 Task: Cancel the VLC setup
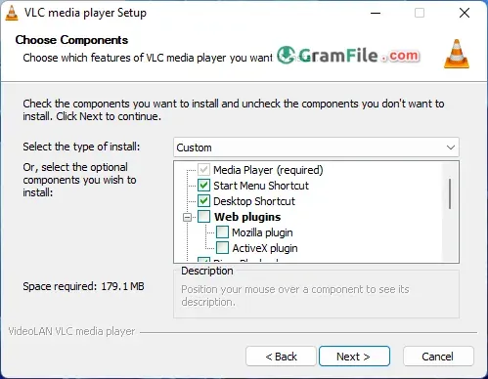pyautogui.click(x=438, y=357)
